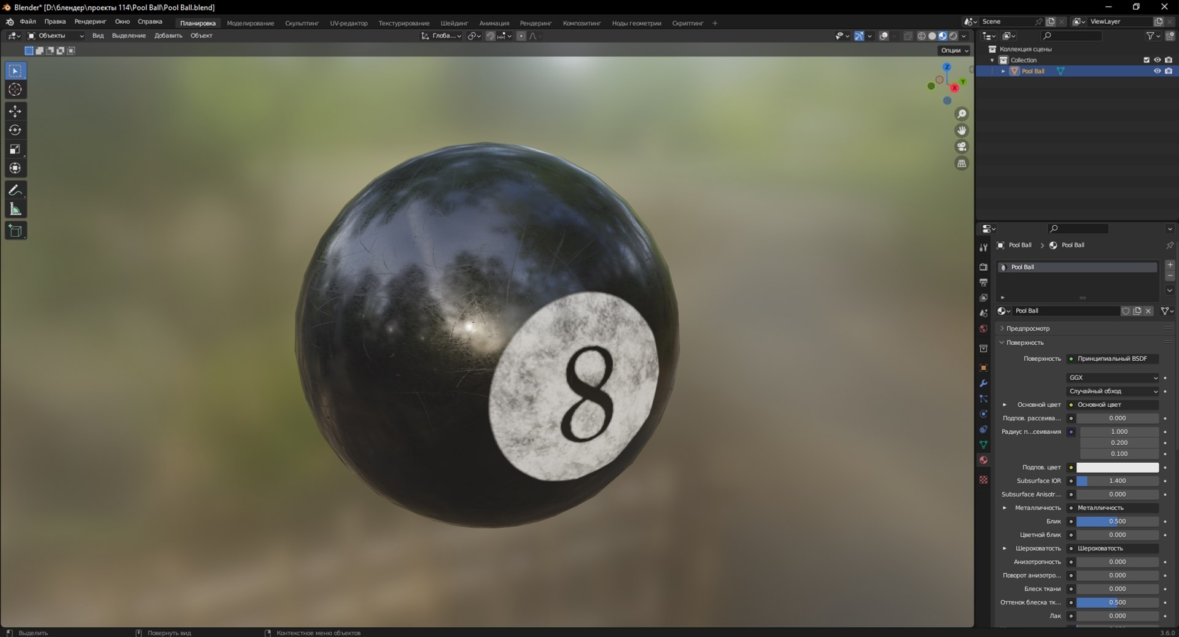Open the Рендеринг menu in top bar
The height and width of the screenshot is (637, 1179).
(x=90, y=22)
